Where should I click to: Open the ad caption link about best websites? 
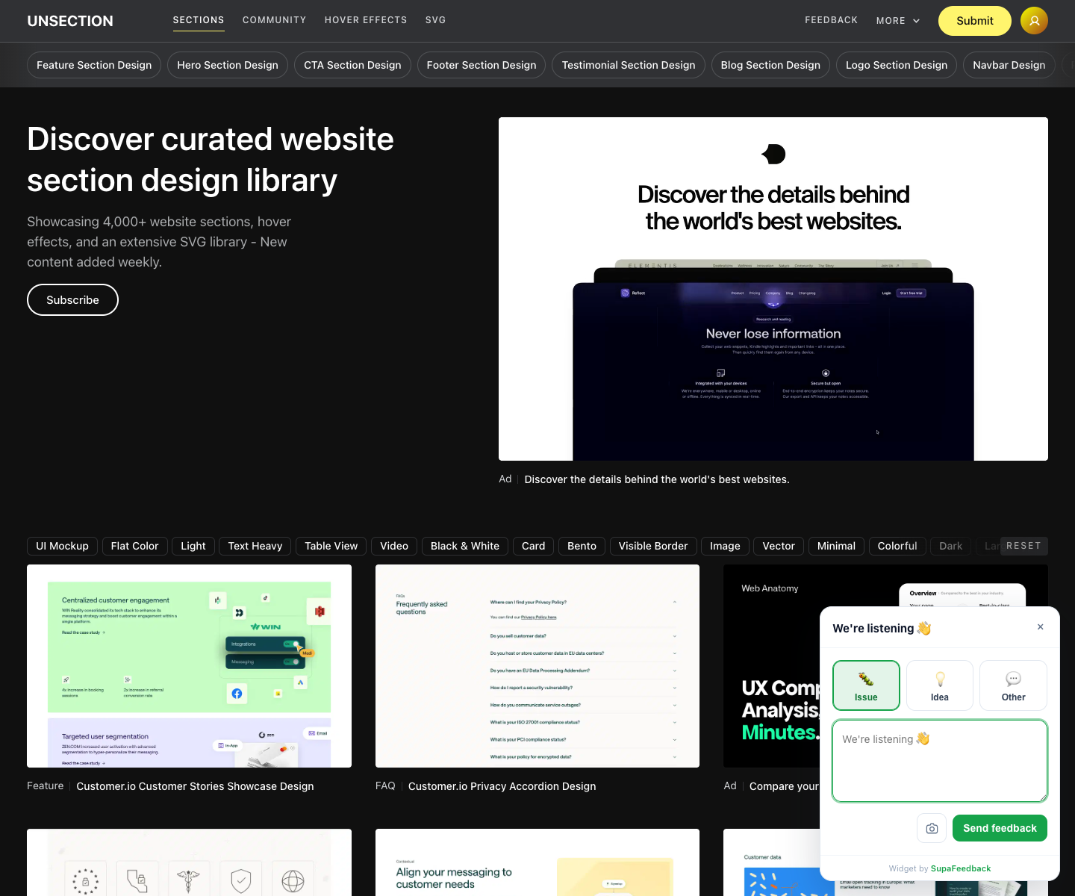pyautogui.click(x=657, y=479)
